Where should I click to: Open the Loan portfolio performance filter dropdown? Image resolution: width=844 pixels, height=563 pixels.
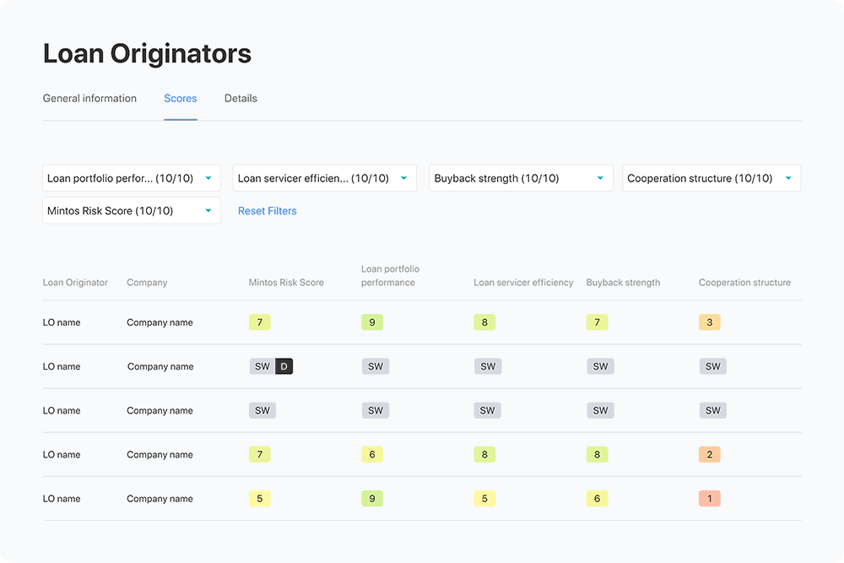tap(132, 178)
